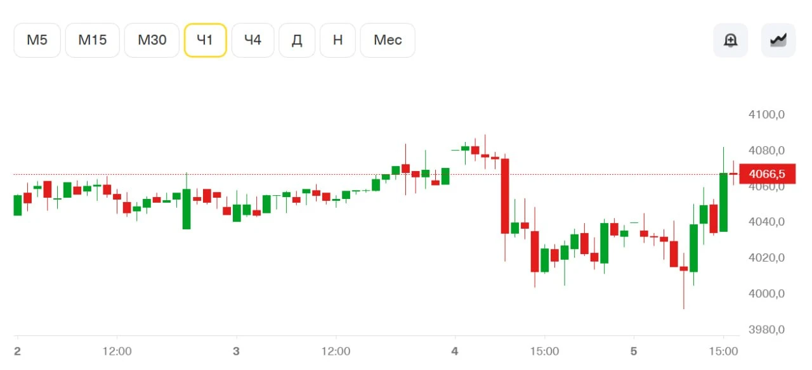Click the red 4066,5 current price label

[766, 174]
